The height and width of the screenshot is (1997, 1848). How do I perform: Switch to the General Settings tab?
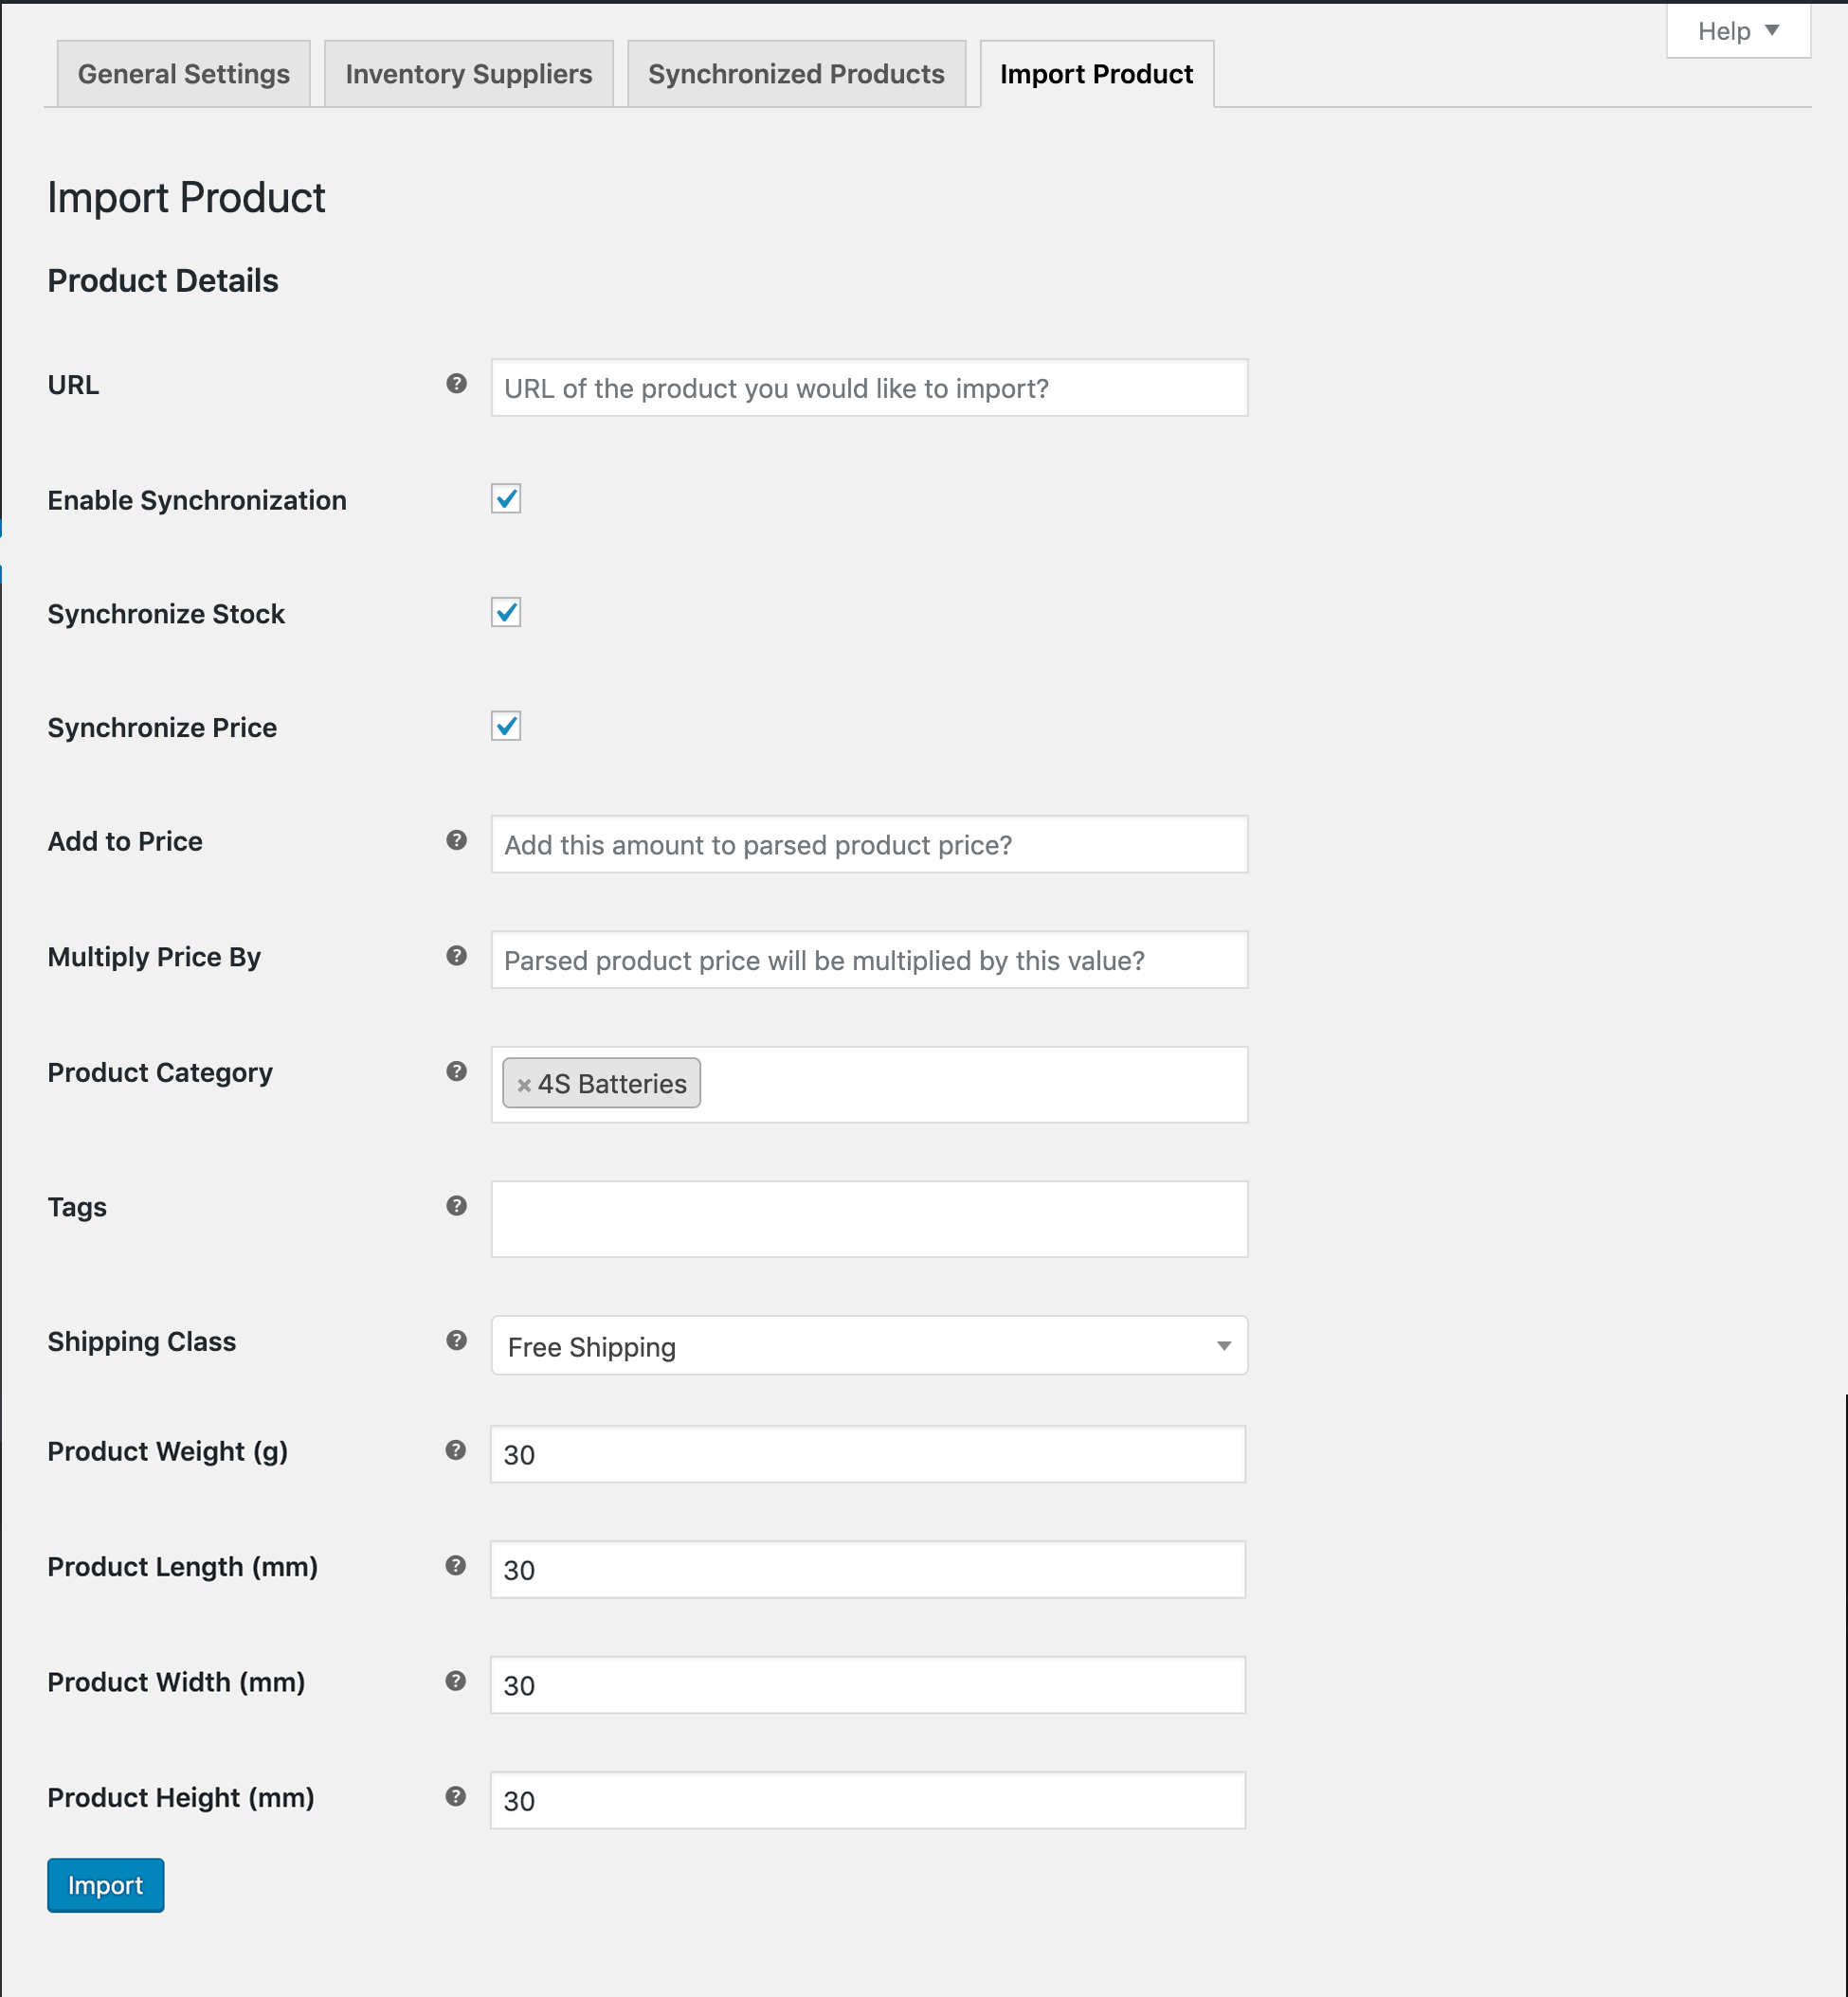tap(184, 74)
